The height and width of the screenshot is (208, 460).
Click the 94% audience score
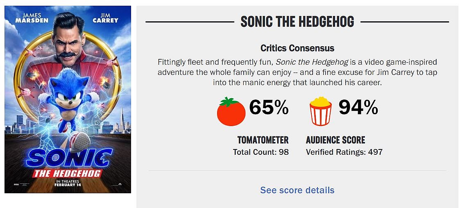point(358,108)
